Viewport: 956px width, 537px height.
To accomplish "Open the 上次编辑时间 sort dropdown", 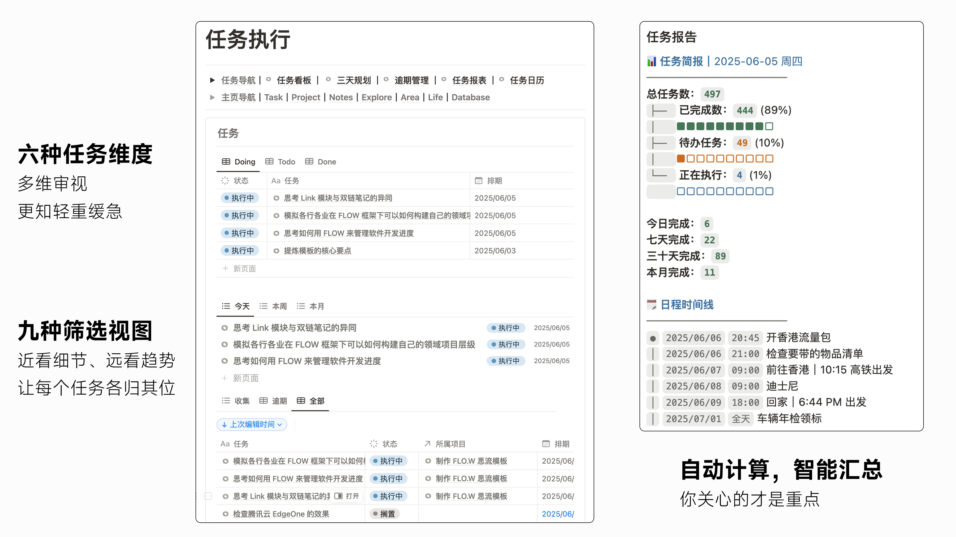I will pyautogui.click(x=251, y=425).
